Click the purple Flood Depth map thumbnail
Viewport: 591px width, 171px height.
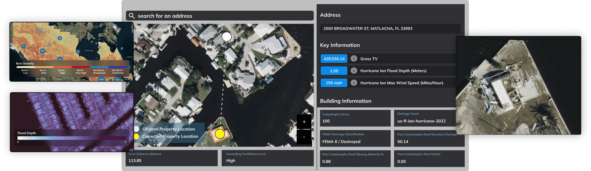point(72,122)
